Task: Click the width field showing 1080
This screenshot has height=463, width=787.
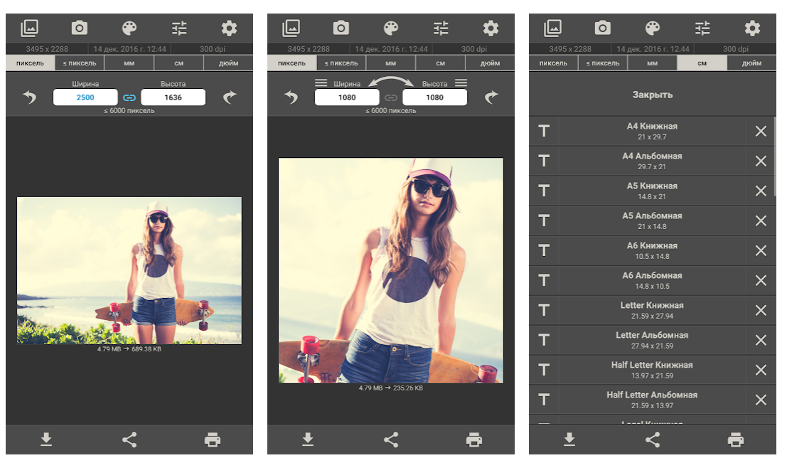Action: coord(347,97)
